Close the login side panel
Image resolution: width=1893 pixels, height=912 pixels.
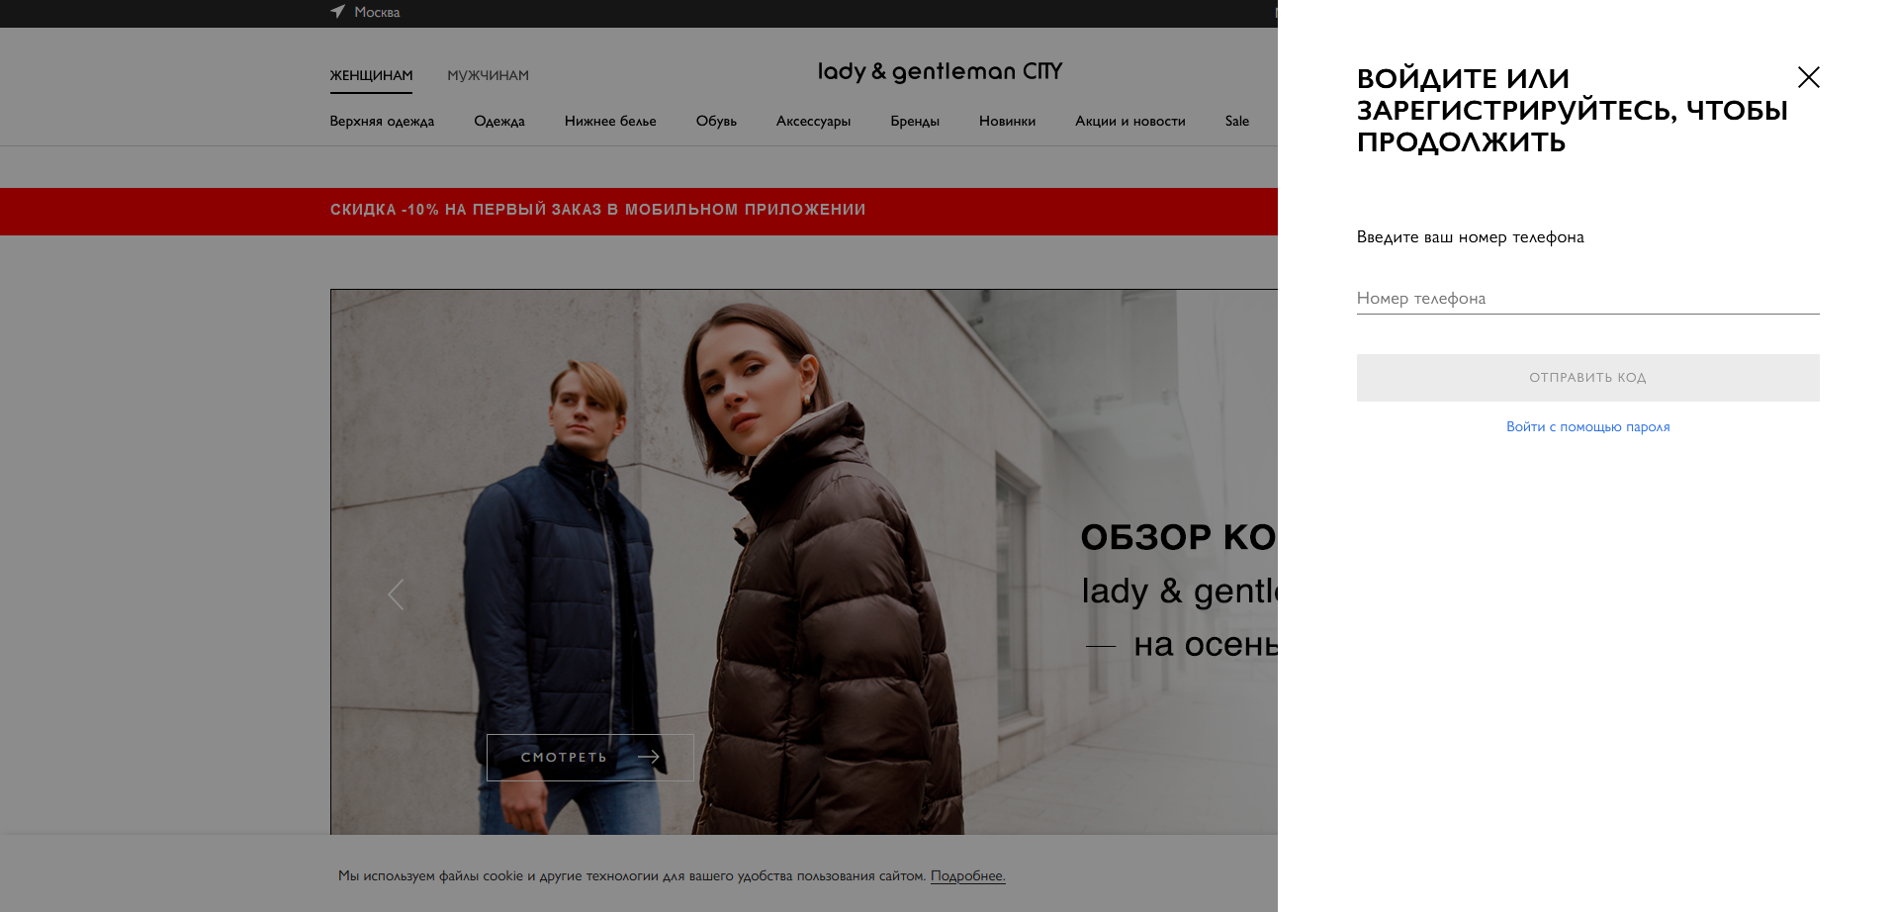1808,77
